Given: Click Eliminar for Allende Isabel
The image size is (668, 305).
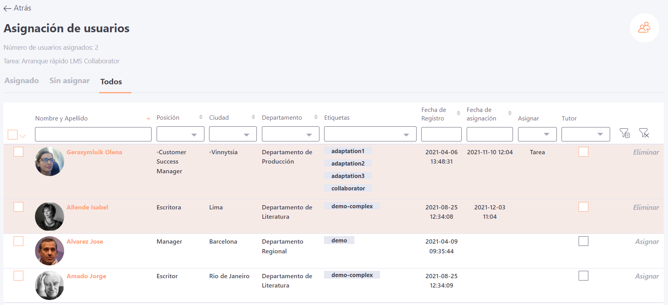Looking at the screenshot, I should 646,207.
